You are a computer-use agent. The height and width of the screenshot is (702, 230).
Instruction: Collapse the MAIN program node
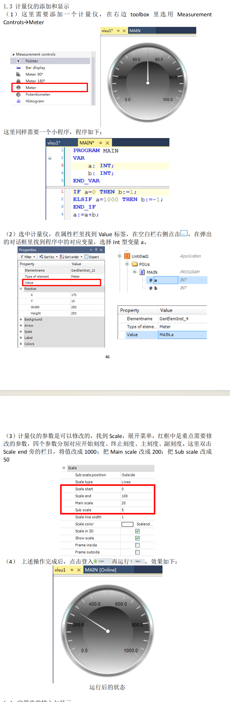pyautogui.click(x=134, y=272)
